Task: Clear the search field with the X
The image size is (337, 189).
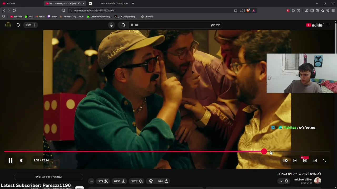Action: point(132,25)
